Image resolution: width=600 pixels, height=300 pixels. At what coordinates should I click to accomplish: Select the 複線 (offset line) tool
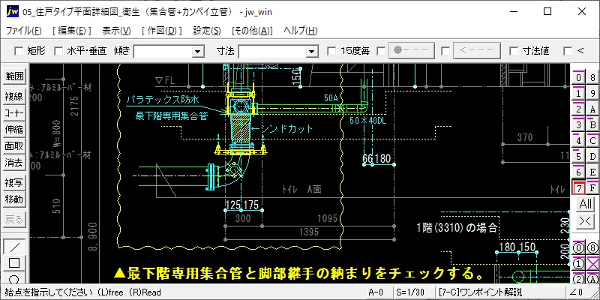[14, 97]
